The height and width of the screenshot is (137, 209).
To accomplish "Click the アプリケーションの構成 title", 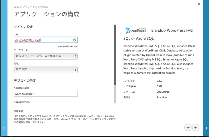I will 47,14.
